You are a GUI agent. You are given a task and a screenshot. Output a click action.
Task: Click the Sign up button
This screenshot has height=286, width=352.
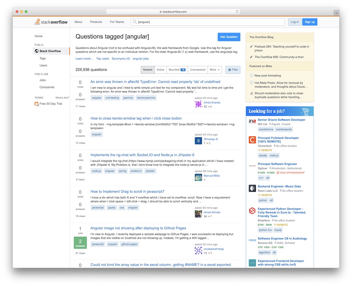[309, 22]
